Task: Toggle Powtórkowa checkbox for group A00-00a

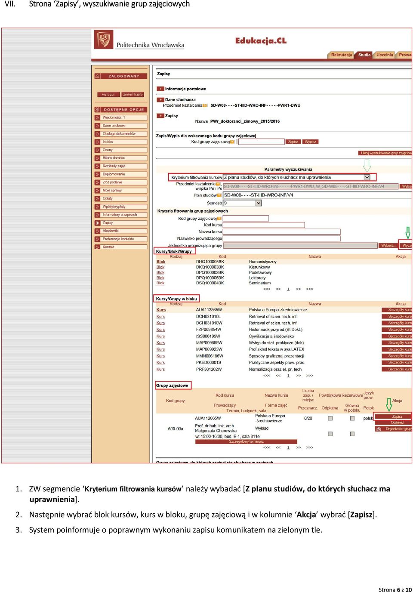Action: coord(330,418)
